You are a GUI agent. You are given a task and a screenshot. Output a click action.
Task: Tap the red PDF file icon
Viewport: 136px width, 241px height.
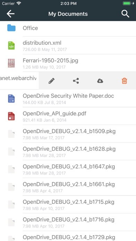(x=11, y=116)
